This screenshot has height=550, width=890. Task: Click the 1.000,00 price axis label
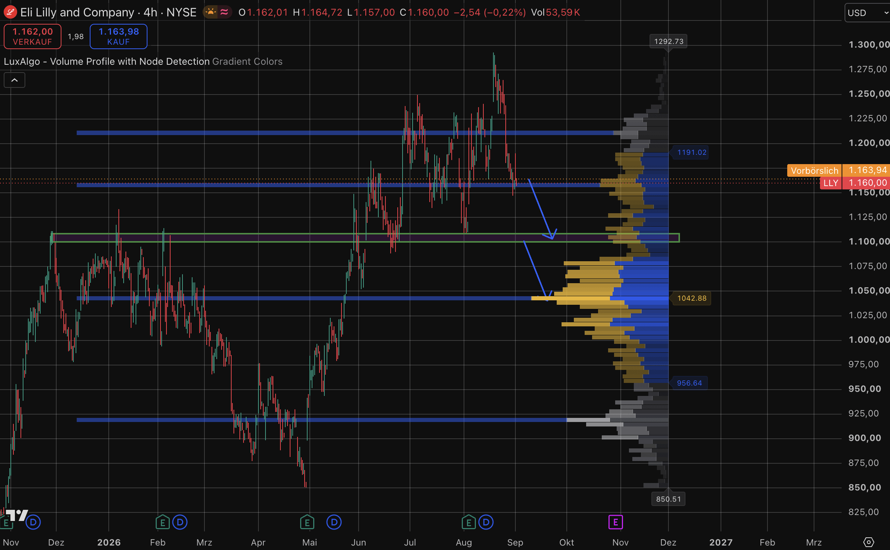pos(869,340)
